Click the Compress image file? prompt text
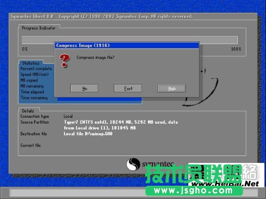This screenshot has width=266, height=199. [95, 57]
